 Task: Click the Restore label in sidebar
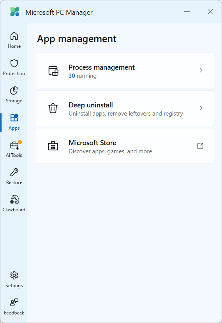tap(14, 182)
